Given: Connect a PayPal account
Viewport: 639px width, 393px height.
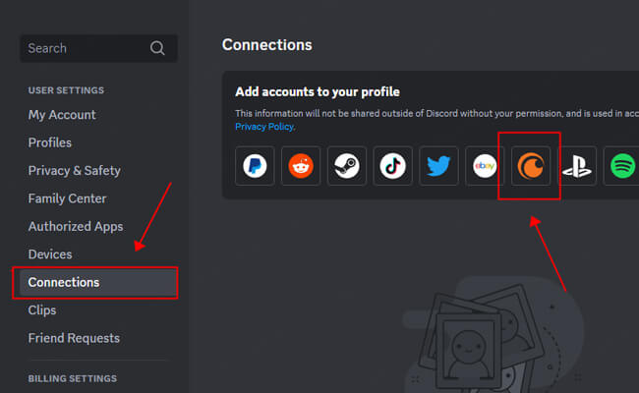Looking at the screenshot, I should 255,166.
